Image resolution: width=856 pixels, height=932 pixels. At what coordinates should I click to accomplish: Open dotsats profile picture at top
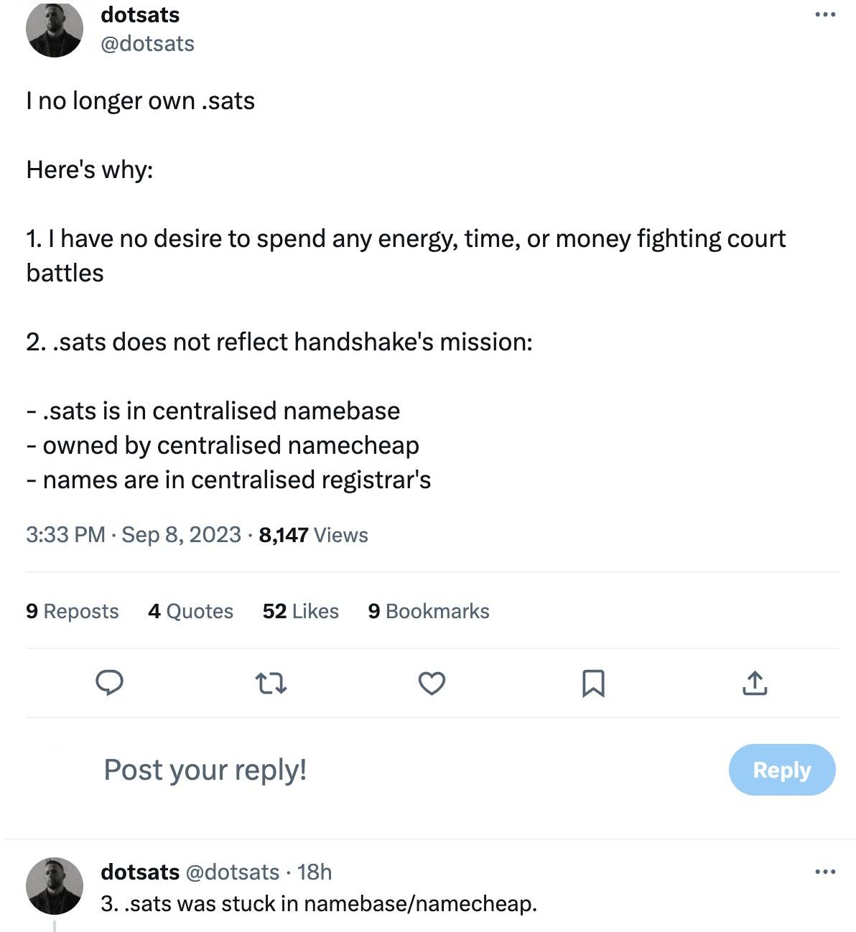click(x=55, y=29)
